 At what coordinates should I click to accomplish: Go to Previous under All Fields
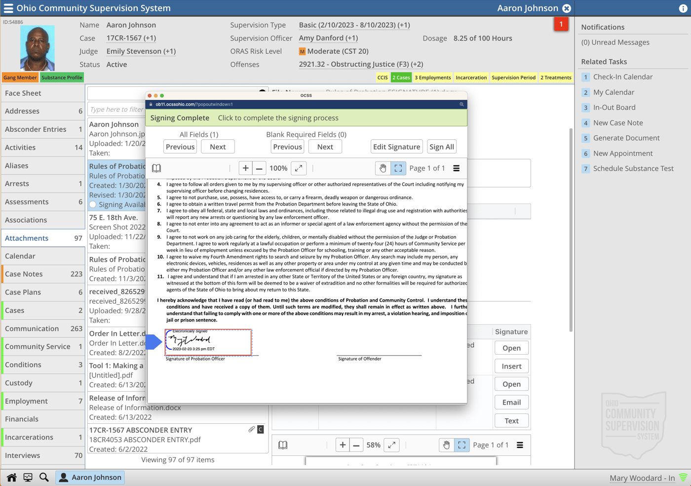point(180,147)
